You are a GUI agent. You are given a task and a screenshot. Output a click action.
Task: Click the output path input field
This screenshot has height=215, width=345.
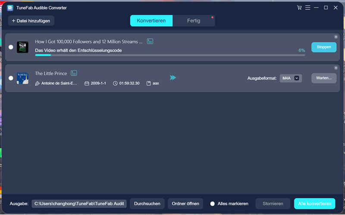(x=79, y=204)
